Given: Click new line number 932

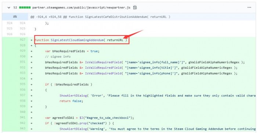Looking at the screenshot, I should coord(23,67).
